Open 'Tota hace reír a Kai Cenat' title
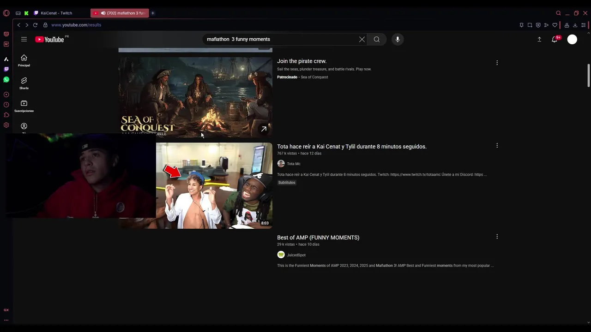Viewport: 591px width, 332px height. click(351, 146)
